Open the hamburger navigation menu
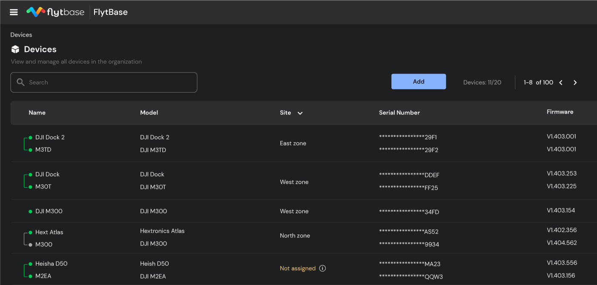Screen dimensions: 597x285 pyautogui.click(x=14, y=12)
